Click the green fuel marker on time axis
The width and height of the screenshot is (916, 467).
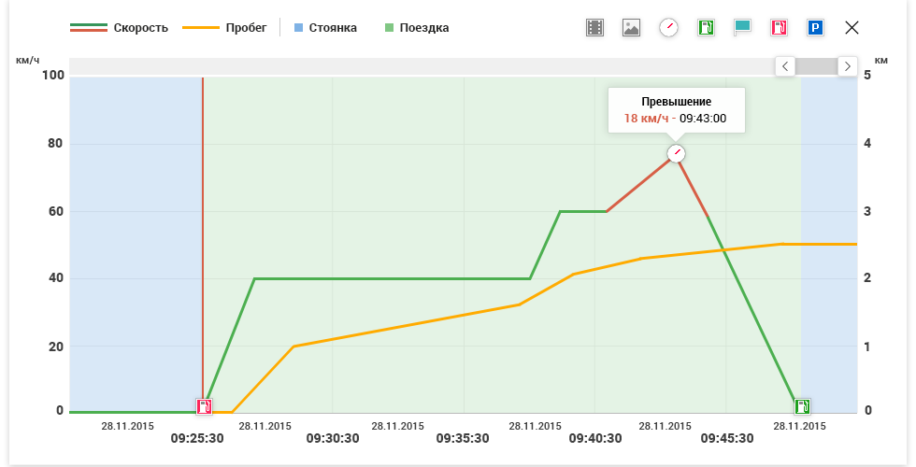(802, 406)
